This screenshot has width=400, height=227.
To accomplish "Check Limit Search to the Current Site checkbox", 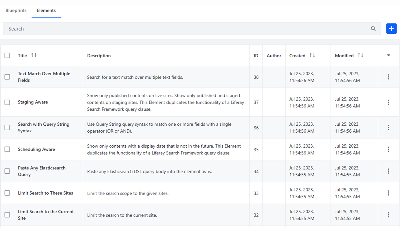I will (x=7, y=215).
